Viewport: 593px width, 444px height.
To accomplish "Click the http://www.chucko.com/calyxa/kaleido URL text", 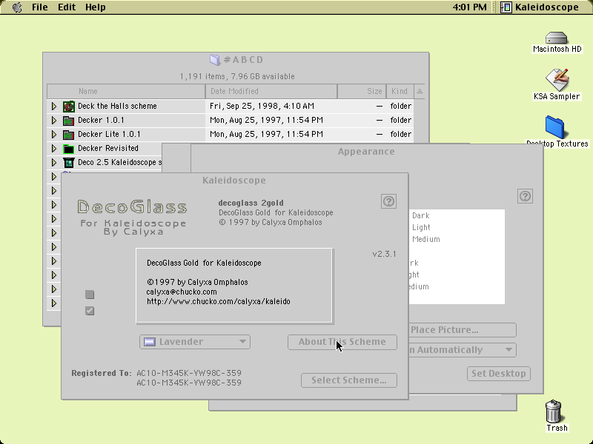I will pos(219,301).
